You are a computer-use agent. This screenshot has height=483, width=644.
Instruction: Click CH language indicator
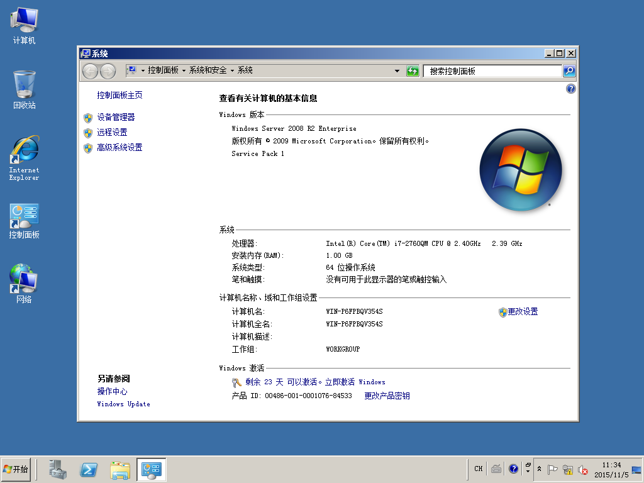[x=479, y=469]
